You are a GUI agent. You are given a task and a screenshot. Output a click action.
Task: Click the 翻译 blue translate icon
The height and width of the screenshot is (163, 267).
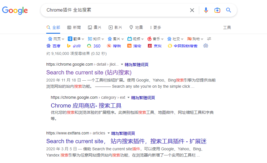pos(70,39)
